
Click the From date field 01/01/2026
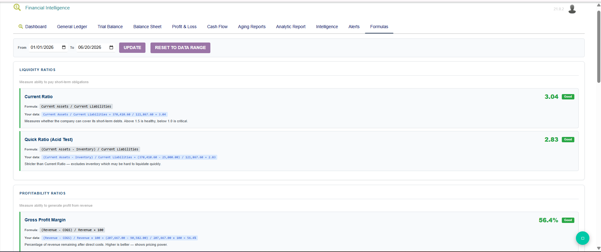pos(48,48)
